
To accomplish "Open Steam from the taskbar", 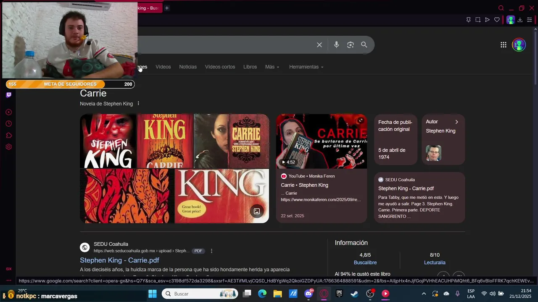I will pos(354,294).
